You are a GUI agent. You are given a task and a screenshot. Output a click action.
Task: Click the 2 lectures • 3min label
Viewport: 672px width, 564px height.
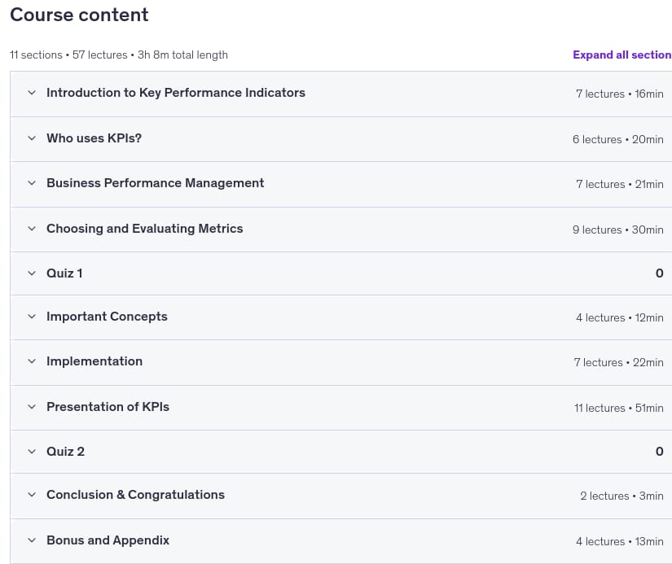click(x=621, y=496)
